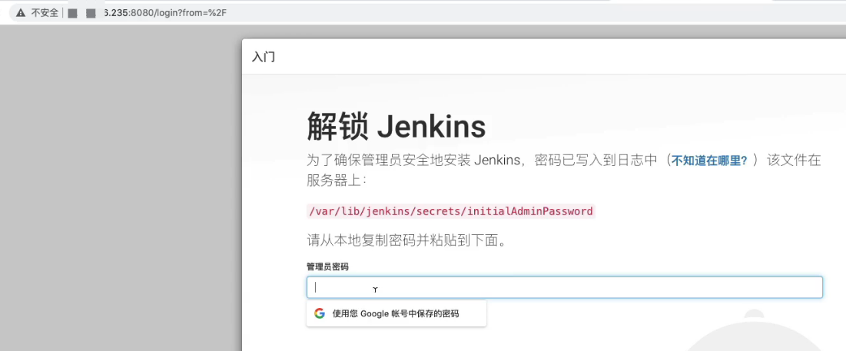Click the Google logo in password suggestion
The width and height of the screenshot is (846, 351).
tap(320, 313)
